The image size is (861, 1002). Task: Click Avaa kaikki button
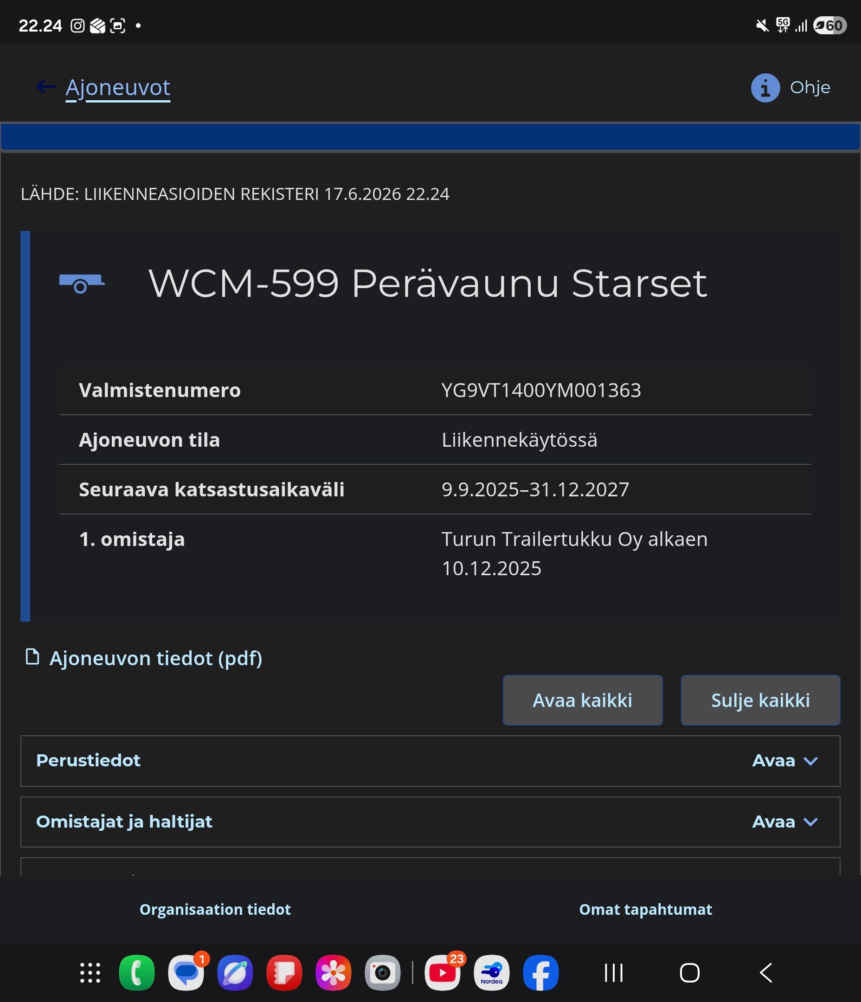tap(582, 700)
